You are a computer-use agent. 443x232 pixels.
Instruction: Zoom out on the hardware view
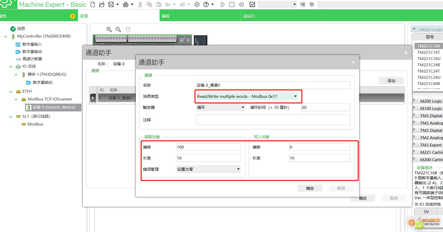[x=118, y=29]
